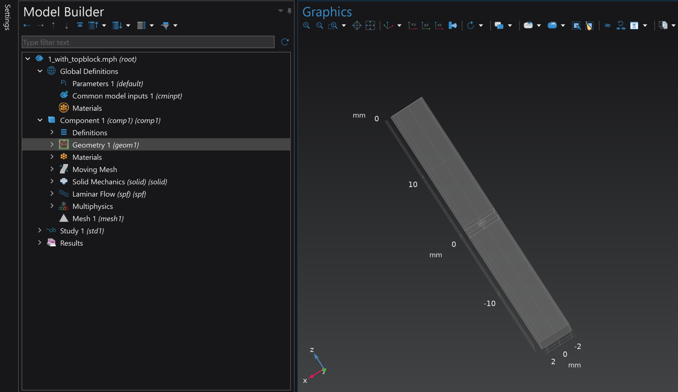678x392 pixels.
Task: Expand the Solid Mechanics node
Action: tap(52, 181)
